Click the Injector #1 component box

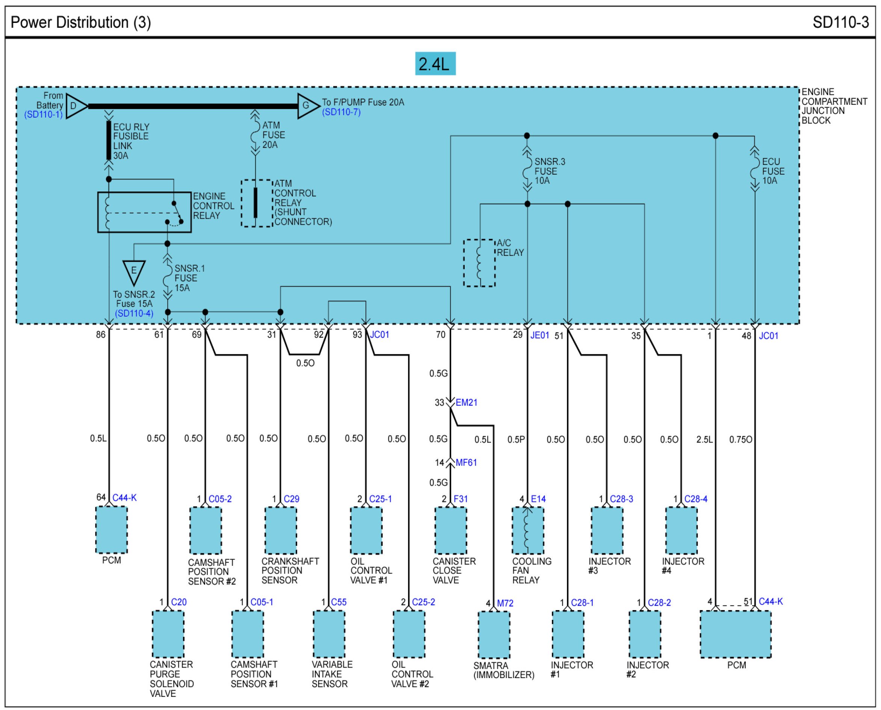(x=568, y=634)
